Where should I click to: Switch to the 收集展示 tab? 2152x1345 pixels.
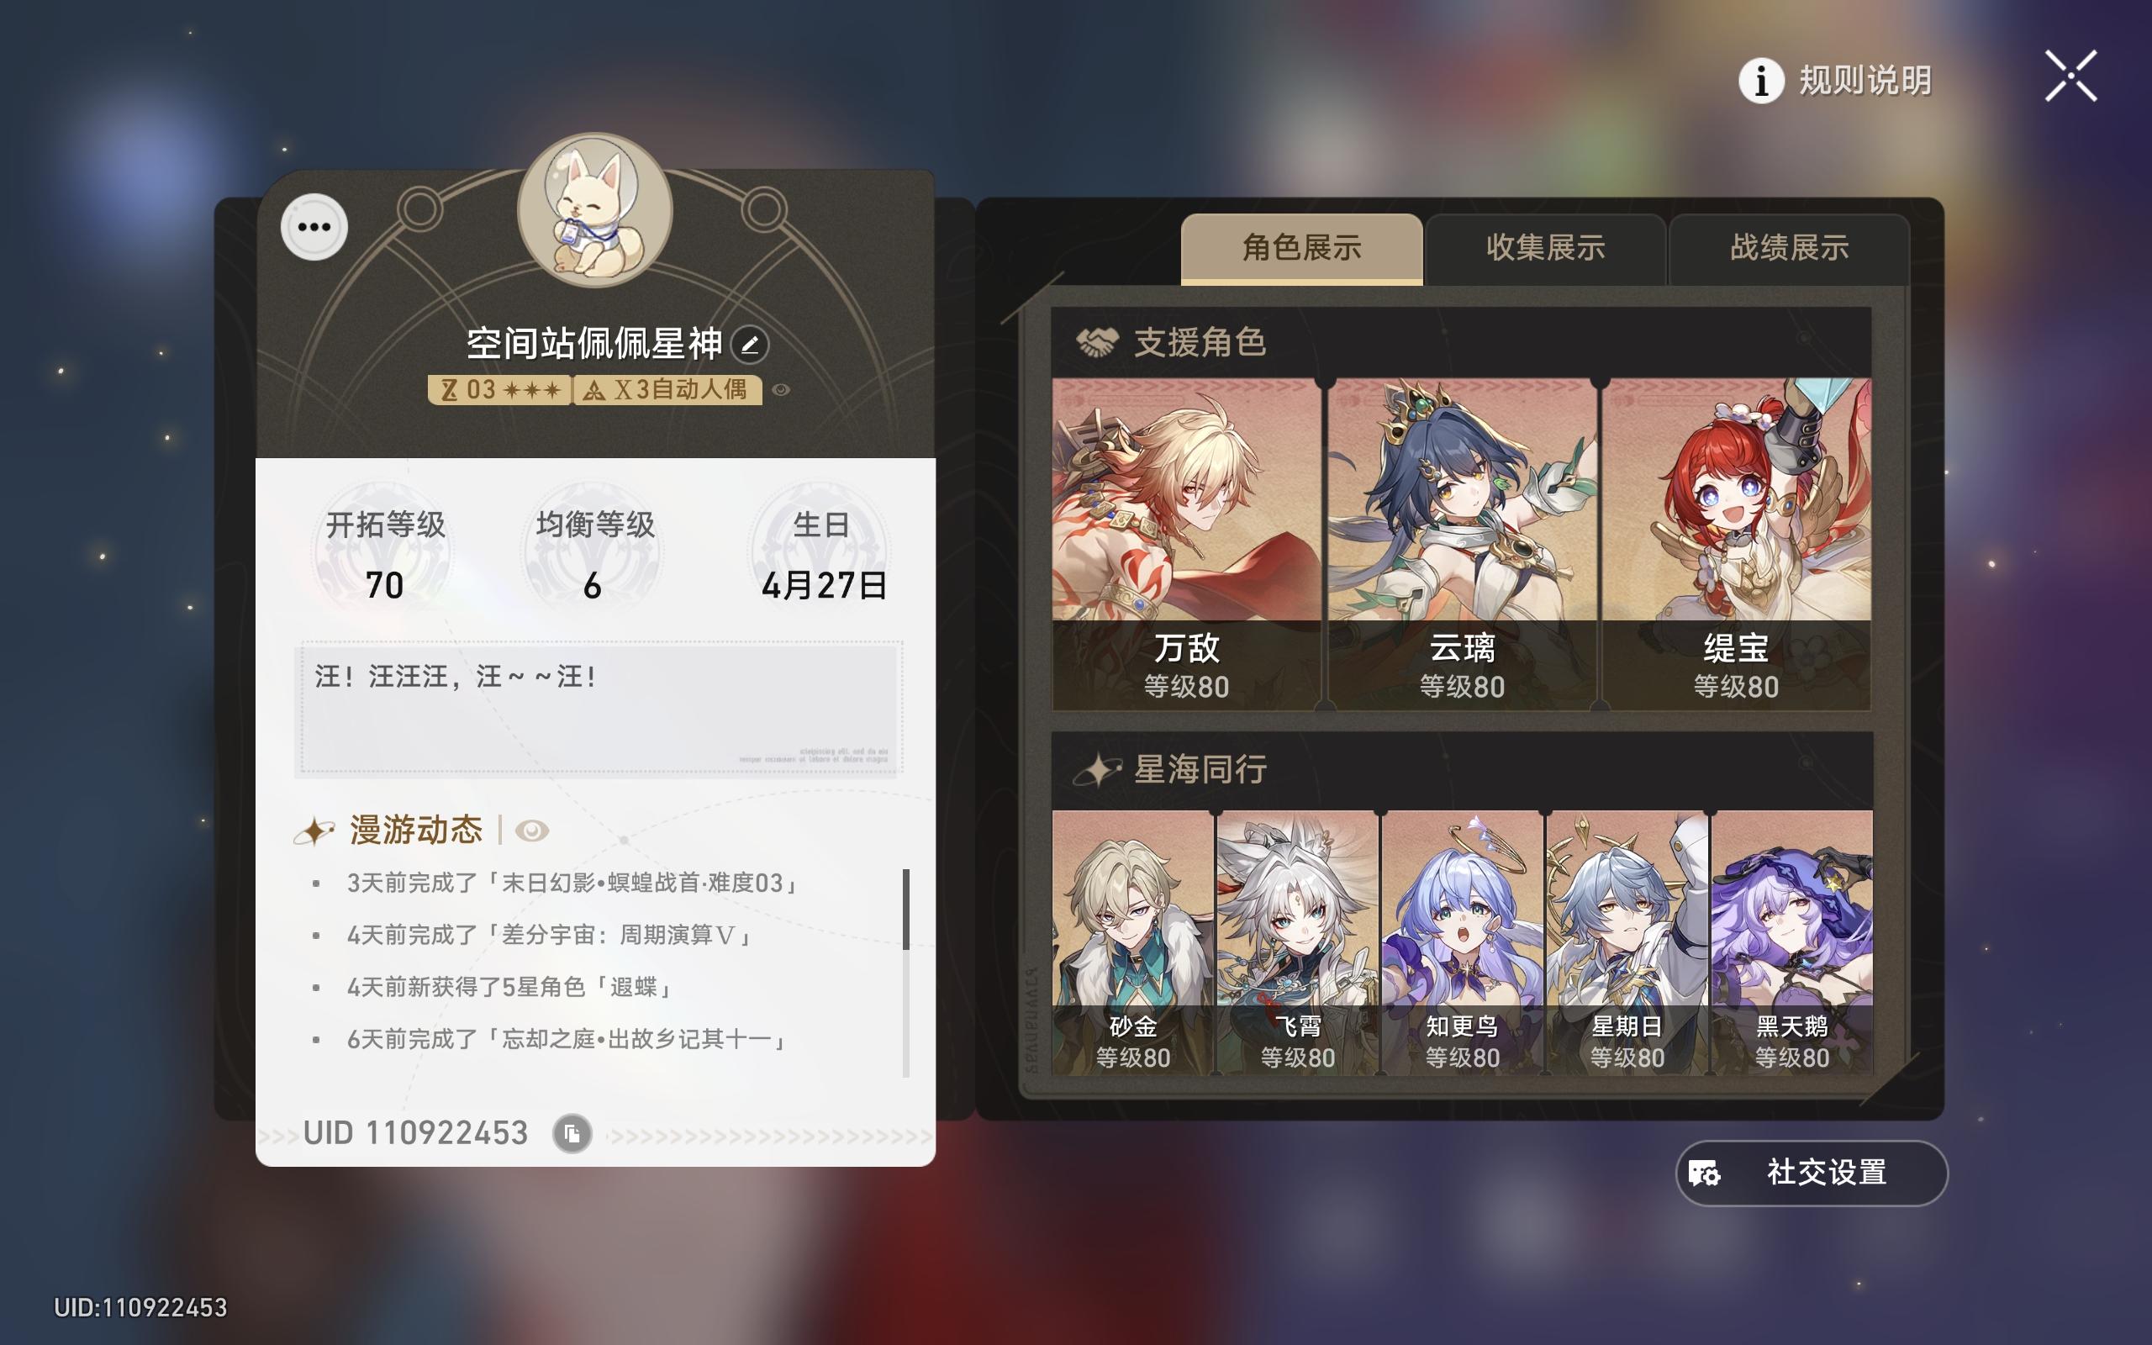1546,248
